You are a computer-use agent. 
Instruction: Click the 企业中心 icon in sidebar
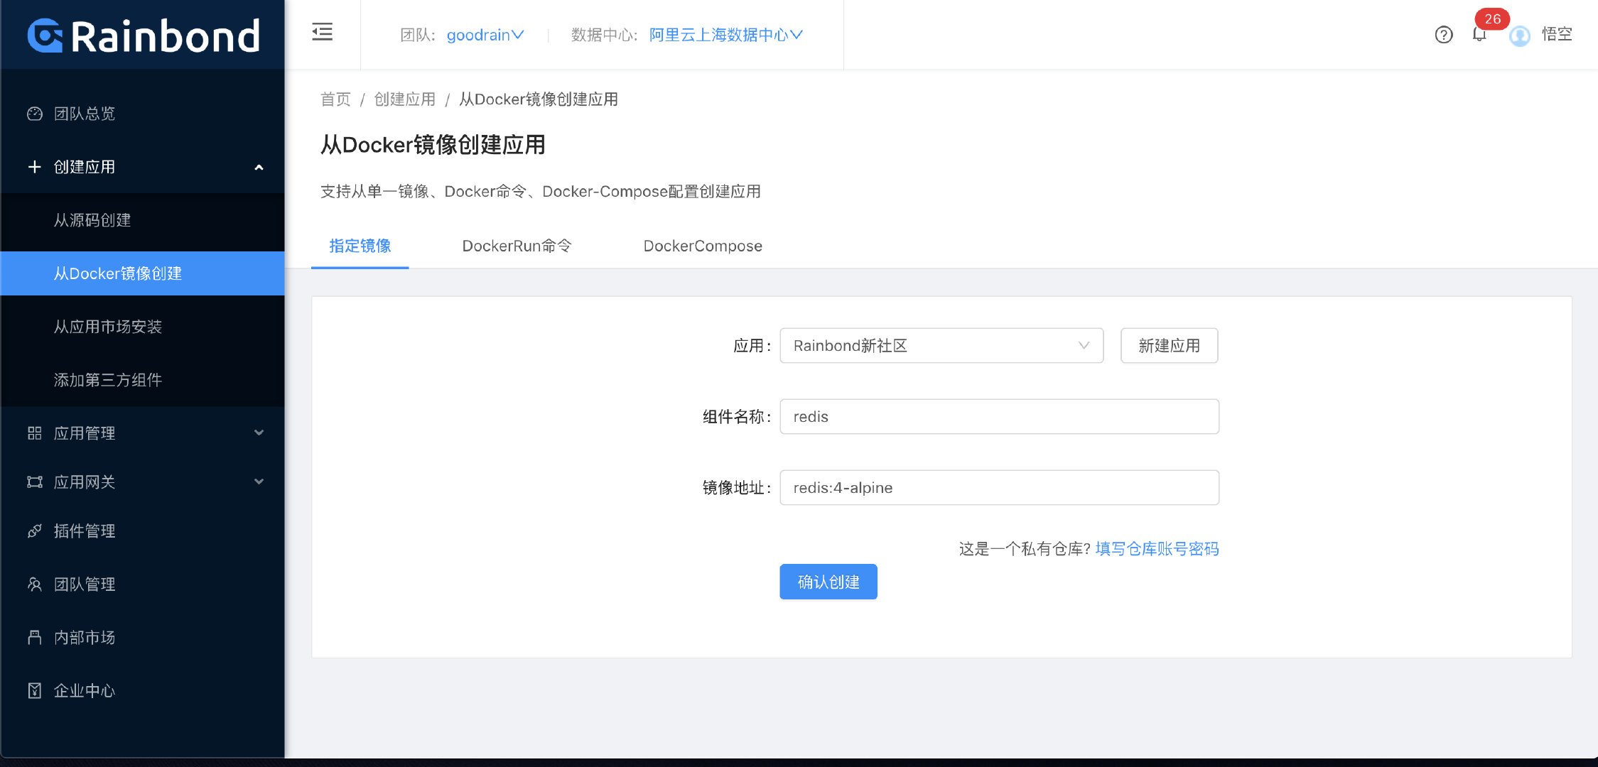coord(34,690)
